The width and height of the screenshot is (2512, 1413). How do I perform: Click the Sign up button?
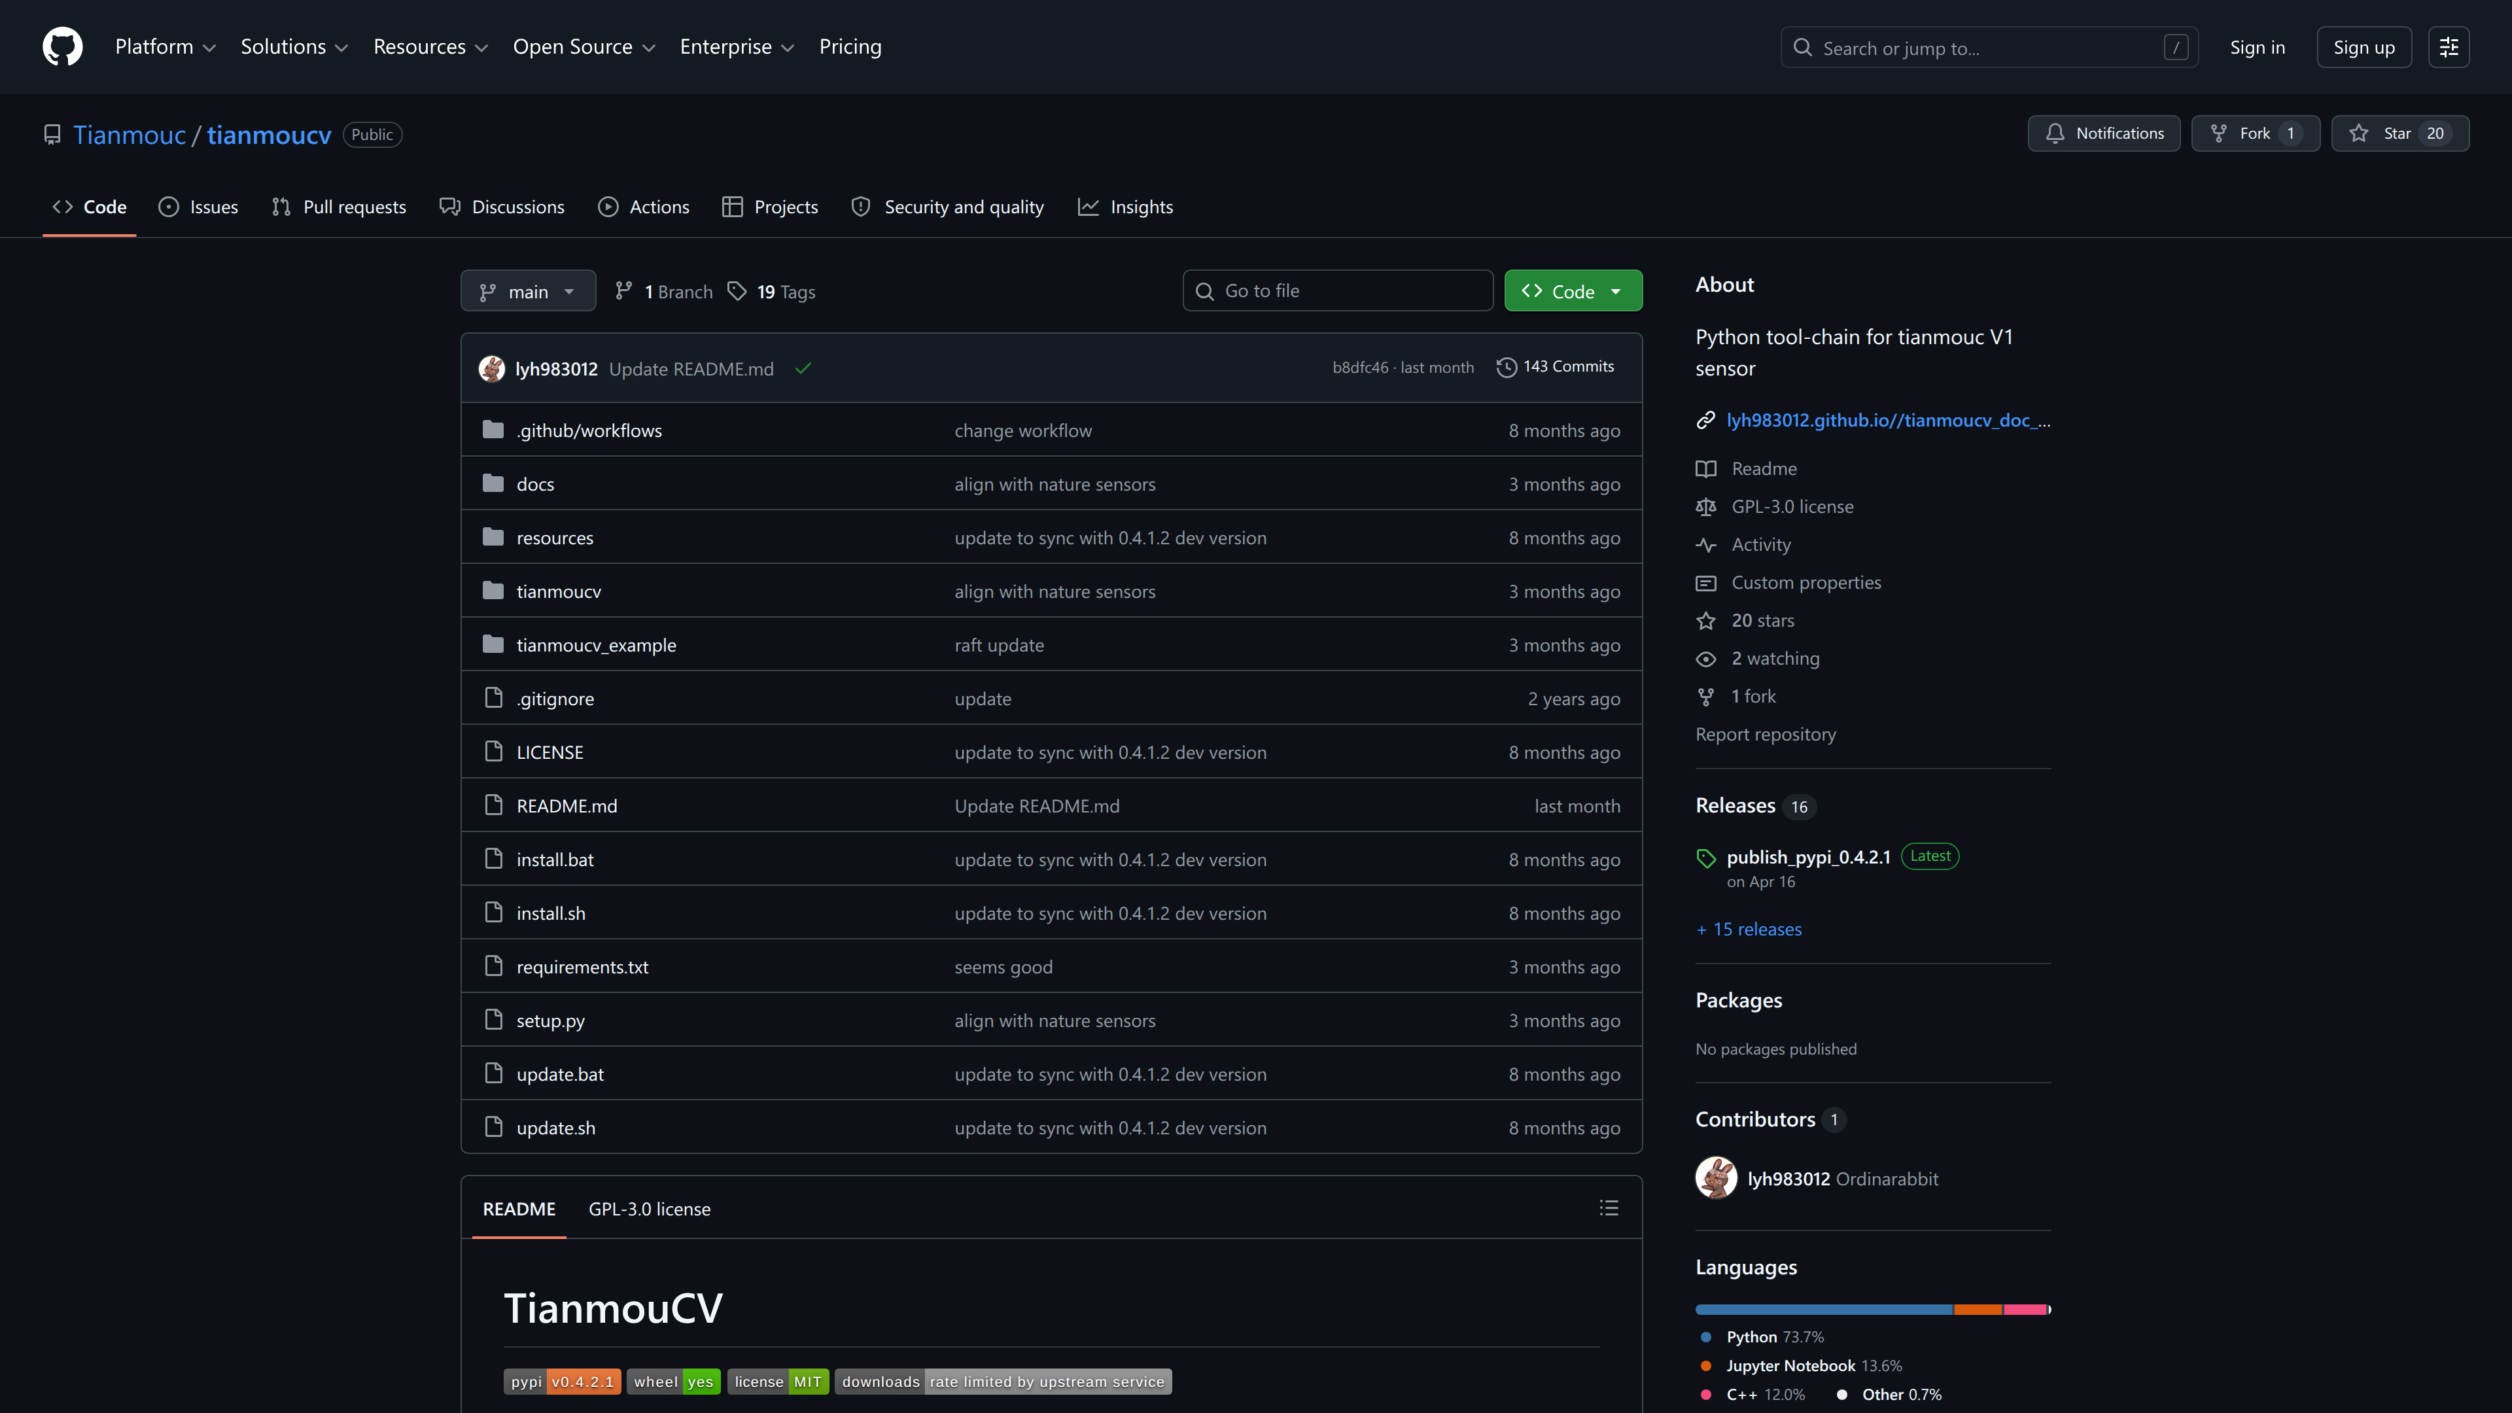click(2364, 47)
